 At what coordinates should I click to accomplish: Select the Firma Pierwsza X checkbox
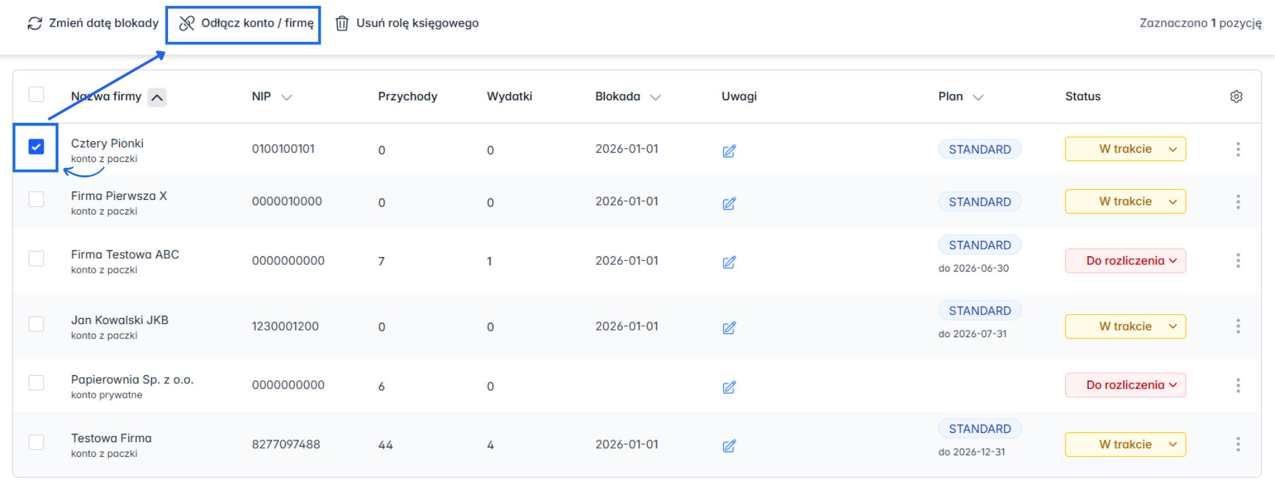pos(37,199)
